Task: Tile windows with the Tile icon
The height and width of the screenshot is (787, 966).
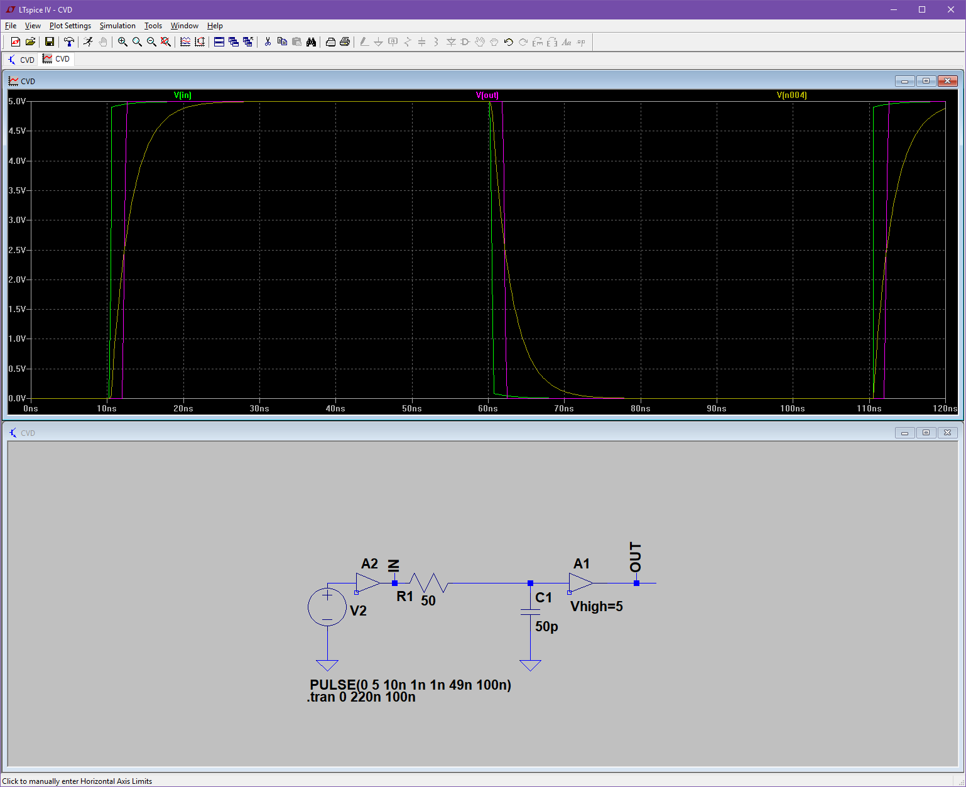Action: [219, 42]
